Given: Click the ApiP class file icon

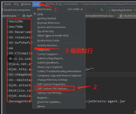Looking at the screenshot, I should tap(24, 16).
